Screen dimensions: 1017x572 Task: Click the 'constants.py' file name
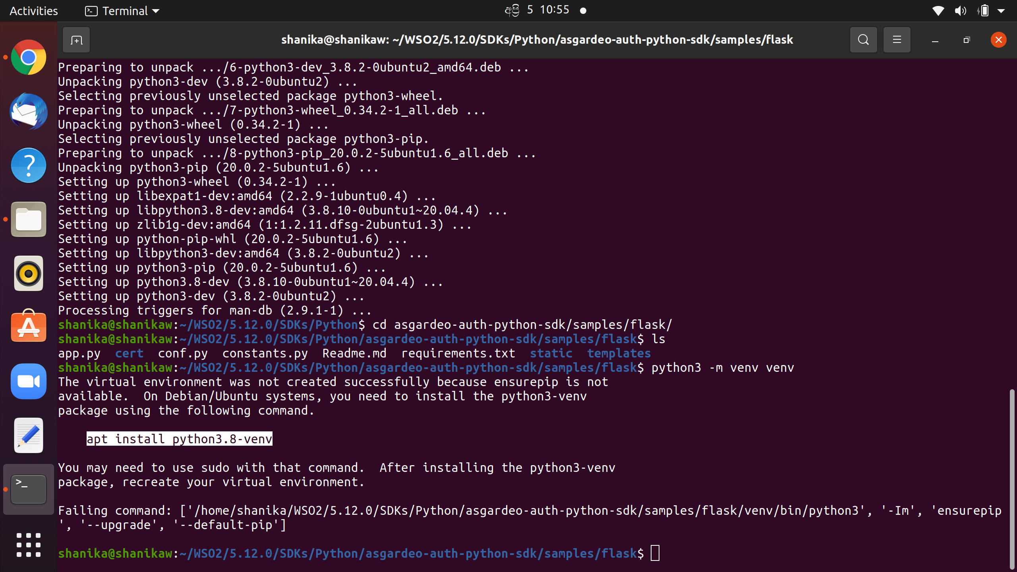coord(265,353)
